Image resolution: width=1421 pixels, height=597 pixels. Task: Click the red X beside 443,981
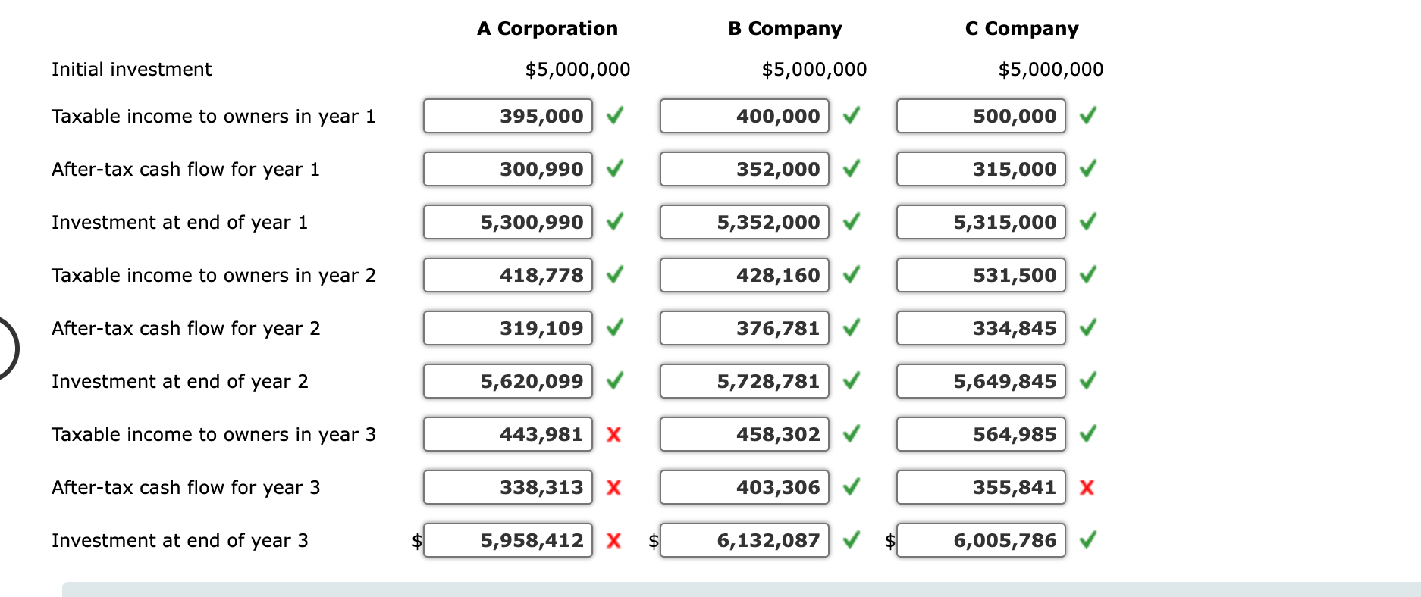click(x=614, y=434)
